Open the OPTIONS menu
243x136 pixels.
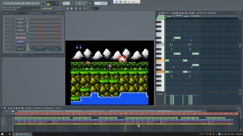[28, 3]
